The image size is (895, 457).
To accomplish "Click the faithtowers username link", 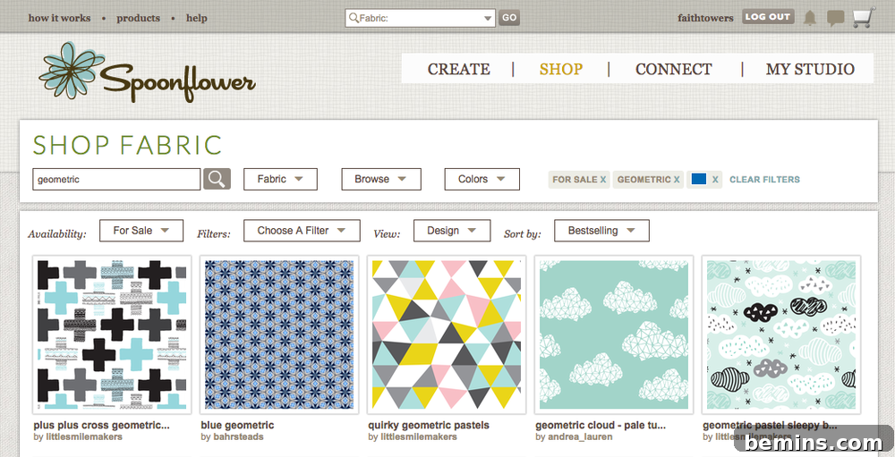I will 705,18.
